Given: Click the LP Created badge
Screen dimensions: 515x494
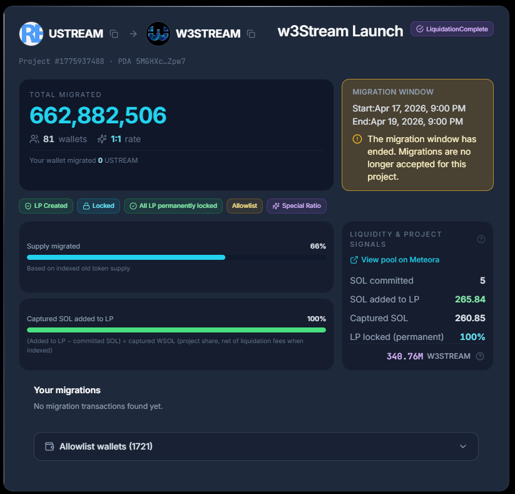Looking at the screenshot, I should pos(46,206).
